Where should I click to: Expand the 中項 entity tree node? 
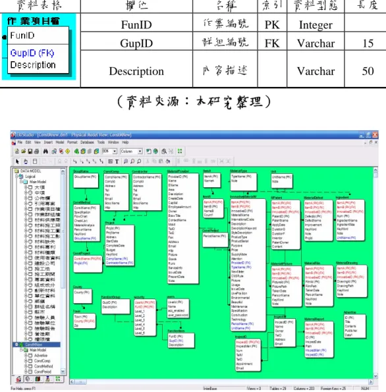click(26, 193)
